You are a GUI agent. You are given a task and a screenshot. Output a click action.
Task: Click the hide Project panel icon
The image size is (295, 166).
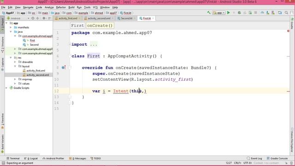(x=50, y=18)
